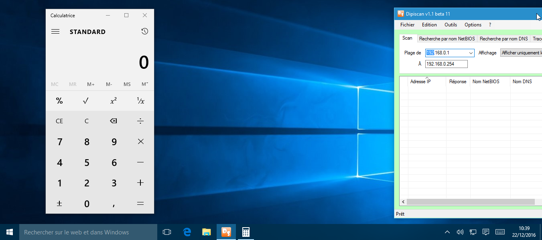Show hidden system tray icons
542x240 pixels.
(447, 232)
